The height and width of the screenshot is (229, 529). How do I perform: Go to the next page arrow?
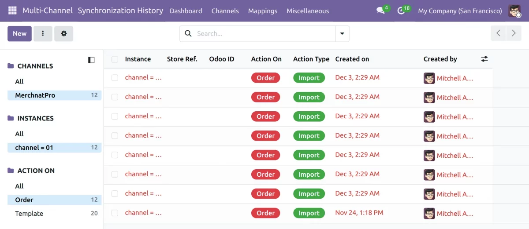[x=514, y=33]
